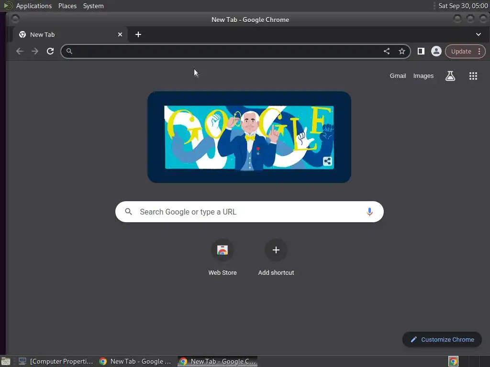Click the share icon in the address bar
This screenshot has width=490, height=367.
click(x=387, y=51)
